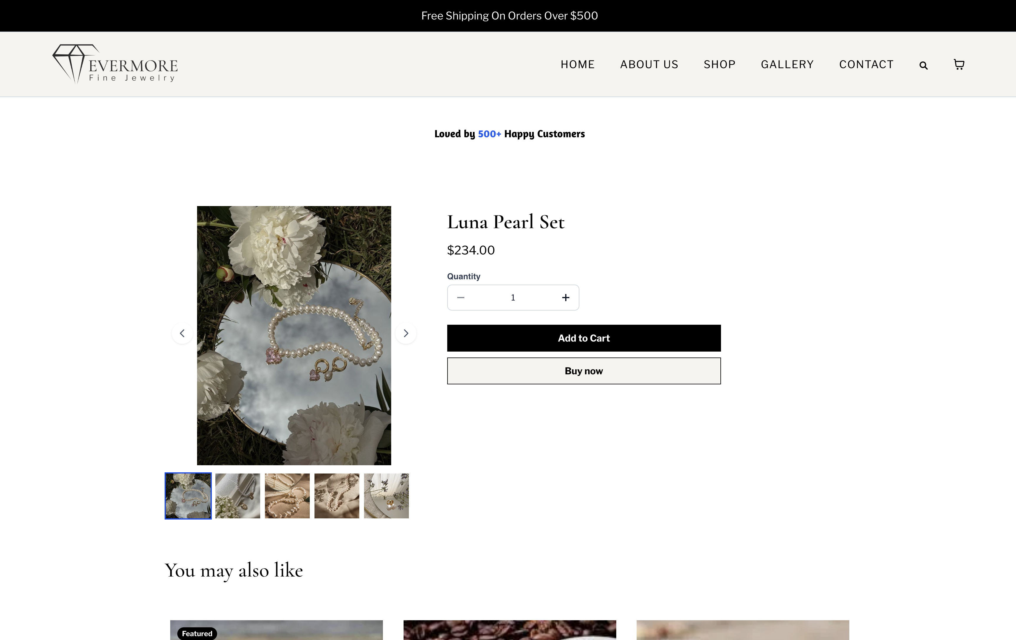Screen dimensions: 1016x640
Task: Click the quantity input field
Action: 513,298
